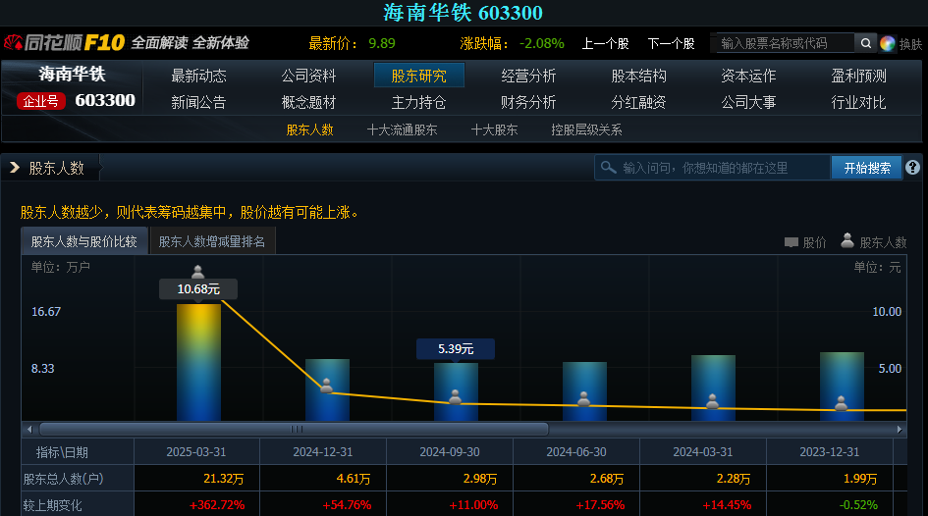Viewport: 928px width, 516px height.
Task: Click the 2025-03-31 bar in chart
Action: tap(198, 362)
